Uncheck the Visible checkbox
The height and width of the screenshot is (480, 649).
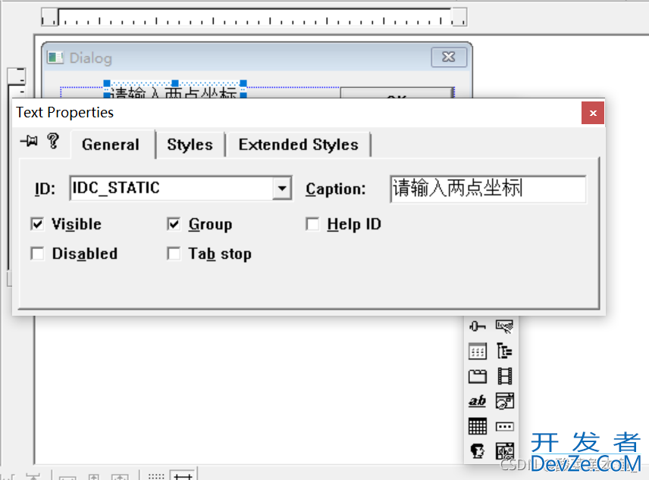tap(37, 224)
